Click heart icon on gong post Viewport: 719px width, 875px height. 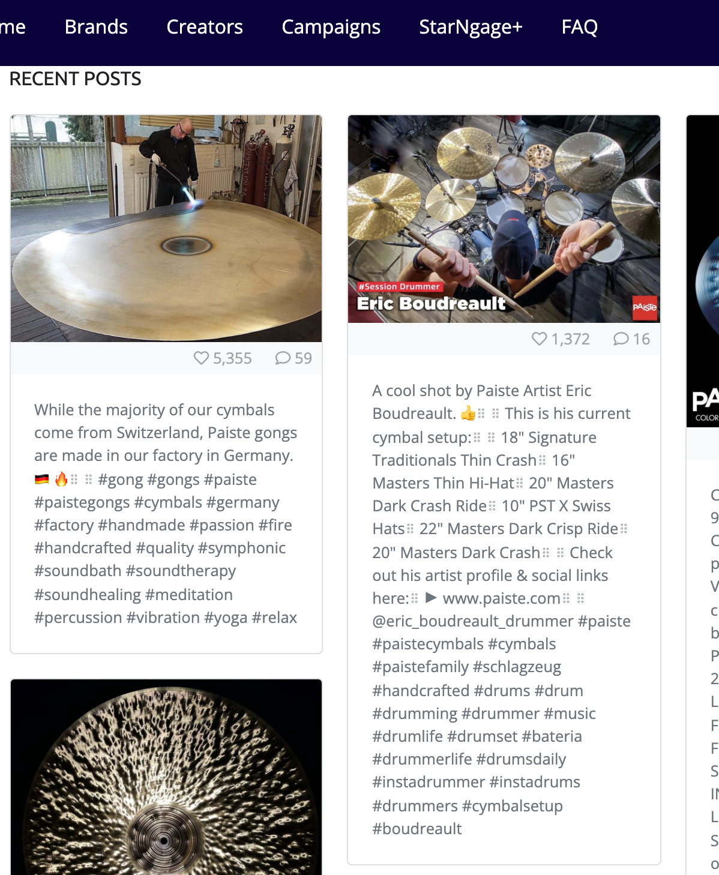(201, 358)
